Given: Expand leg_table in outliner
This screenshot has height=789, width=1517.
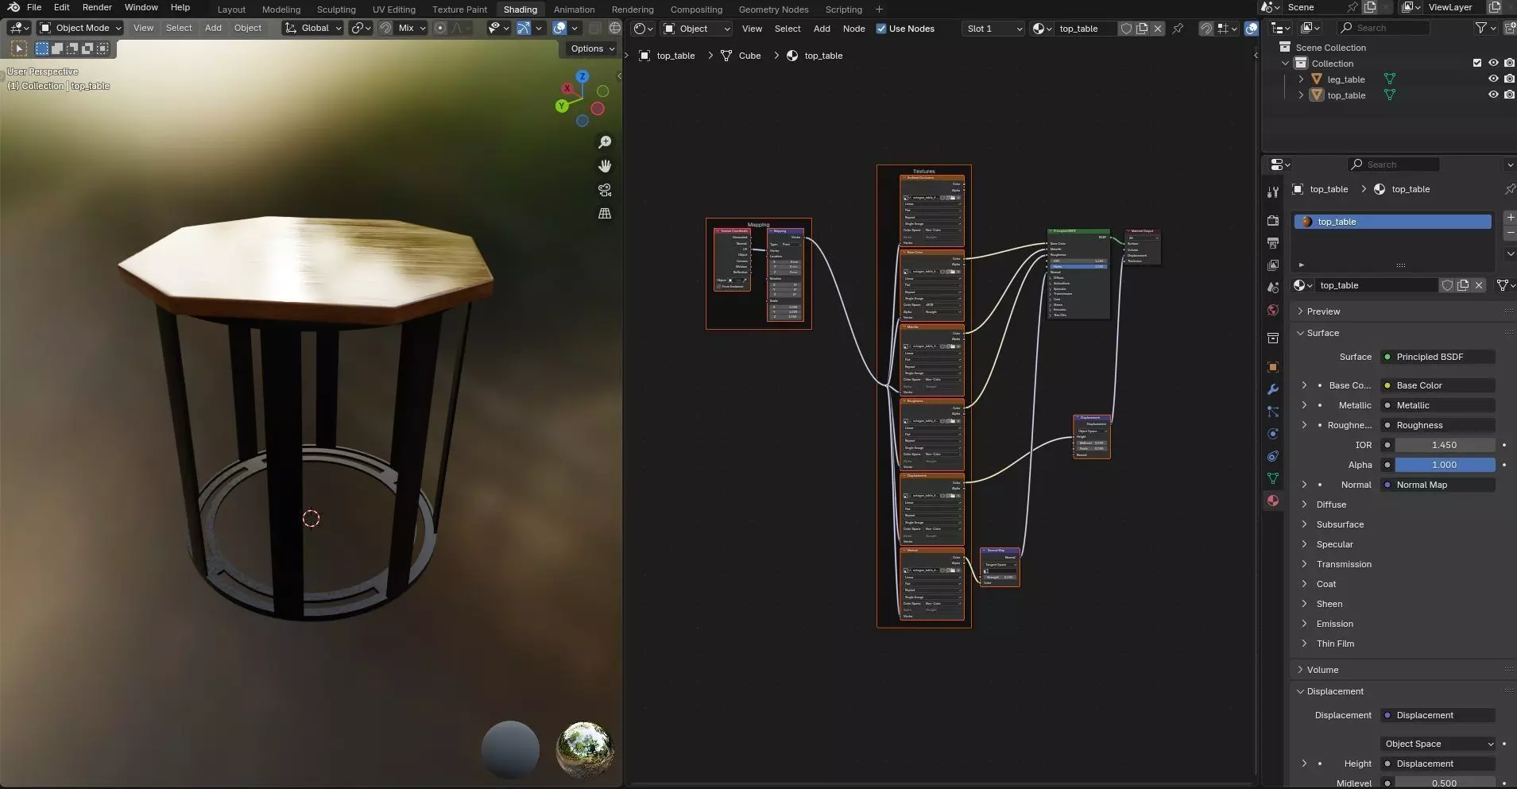Looking at the screenshot, I should coord(1301,79).
